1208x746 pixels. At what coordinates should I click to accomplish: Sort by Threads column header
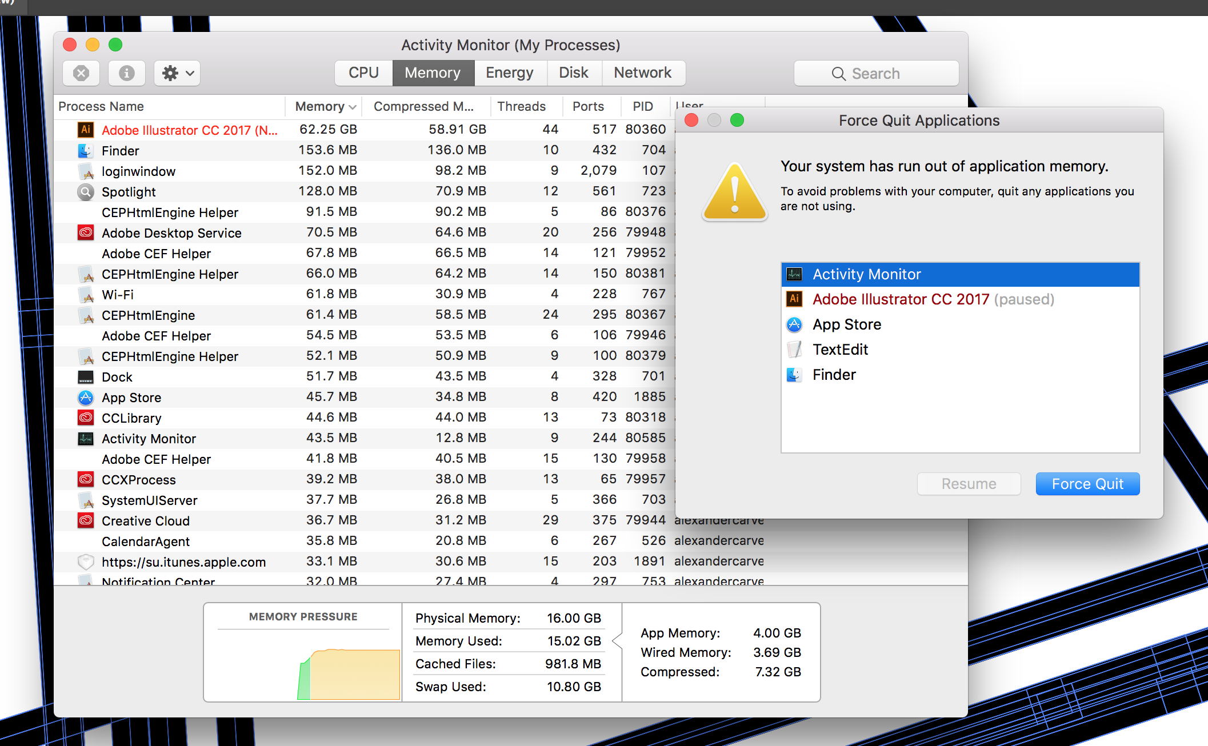coord(526,106)
